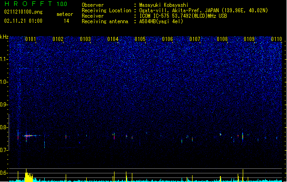
Task: Click the 1.1 kHz axis label
Action: click(4, 59)
